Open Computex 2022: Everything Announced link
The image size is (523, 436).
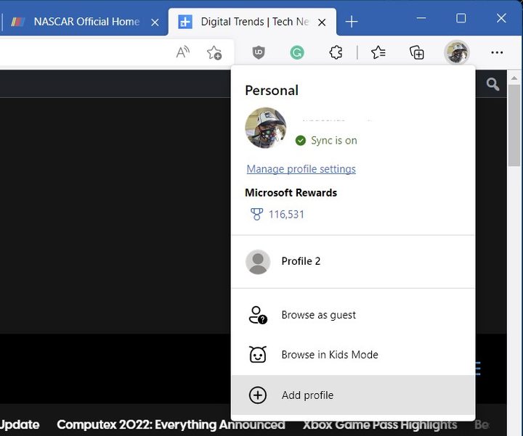click(x=171, y=424)
